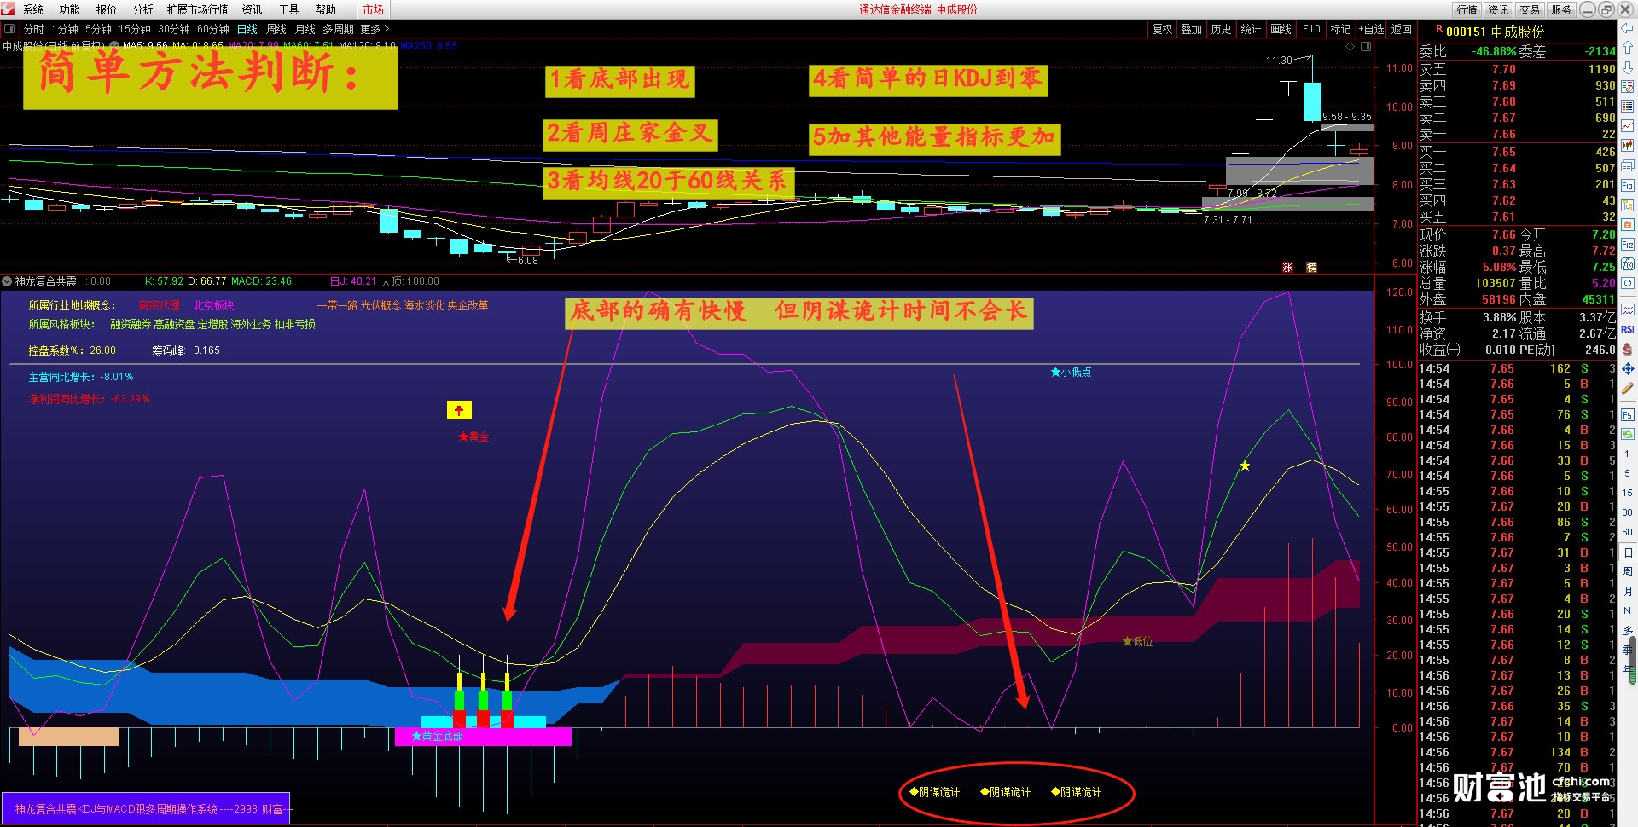Viewport: 1638px width, 827px height.
Task: Select the four-way move arrows tool
Action: [1628, 368]
